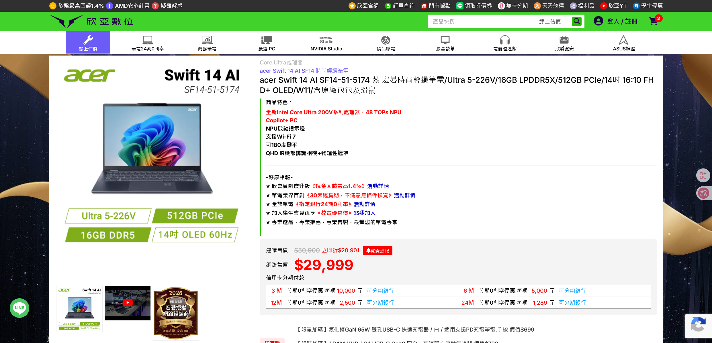Open 無卡分期 installment link
This screenshot has width=712, height=343.
[513, 6]
